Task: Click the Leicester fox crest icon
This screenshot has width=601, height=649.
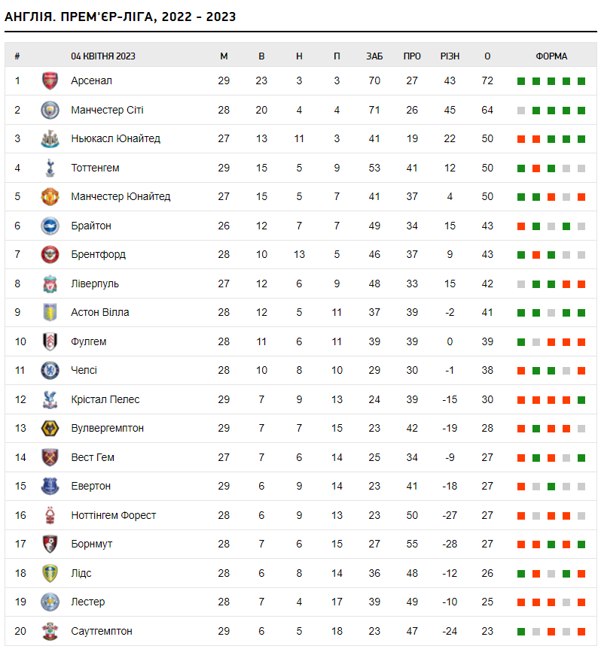Action: pos(50,602)
